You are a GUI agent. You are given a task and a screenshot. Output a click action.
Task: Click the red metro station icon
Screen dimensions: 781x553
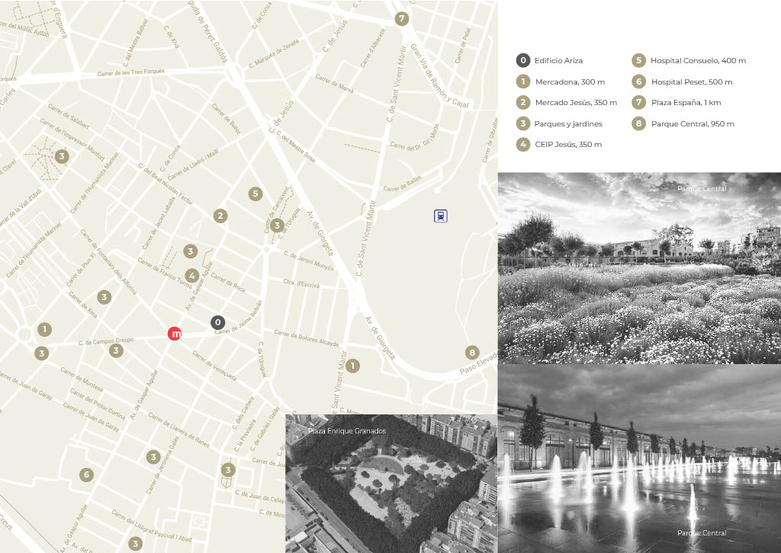(175, 334)
